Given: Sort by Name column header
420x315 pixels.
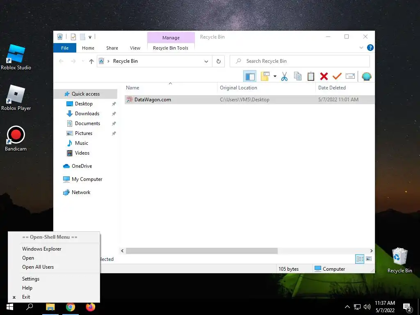Looking at the screenshot, I should click(x=170, y=88).
